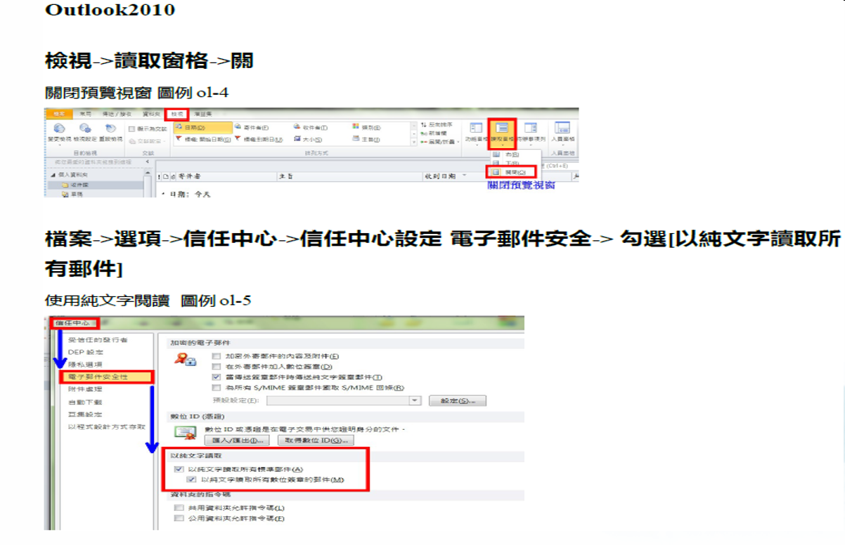
Task: Arrange messages by 收件者(T) in ribbon gallery
Action: point(312,128)
